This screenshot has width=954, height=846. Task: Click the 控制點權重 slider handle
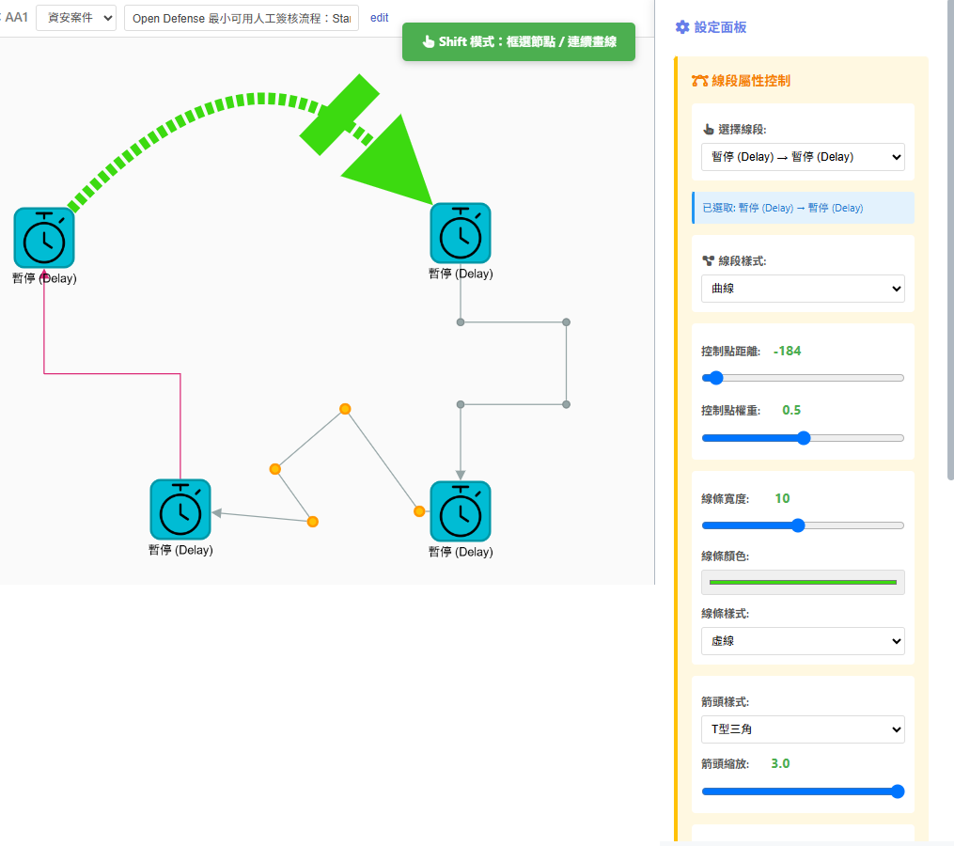click(x=804, y=438)
